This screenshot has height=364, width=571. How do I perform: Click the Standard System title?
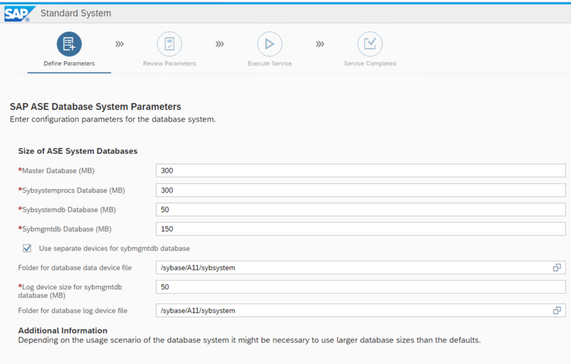[x=75, y=13]
